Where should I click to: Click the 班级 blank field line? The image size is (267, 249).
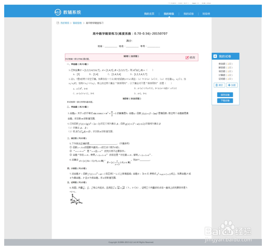(111, 47)
